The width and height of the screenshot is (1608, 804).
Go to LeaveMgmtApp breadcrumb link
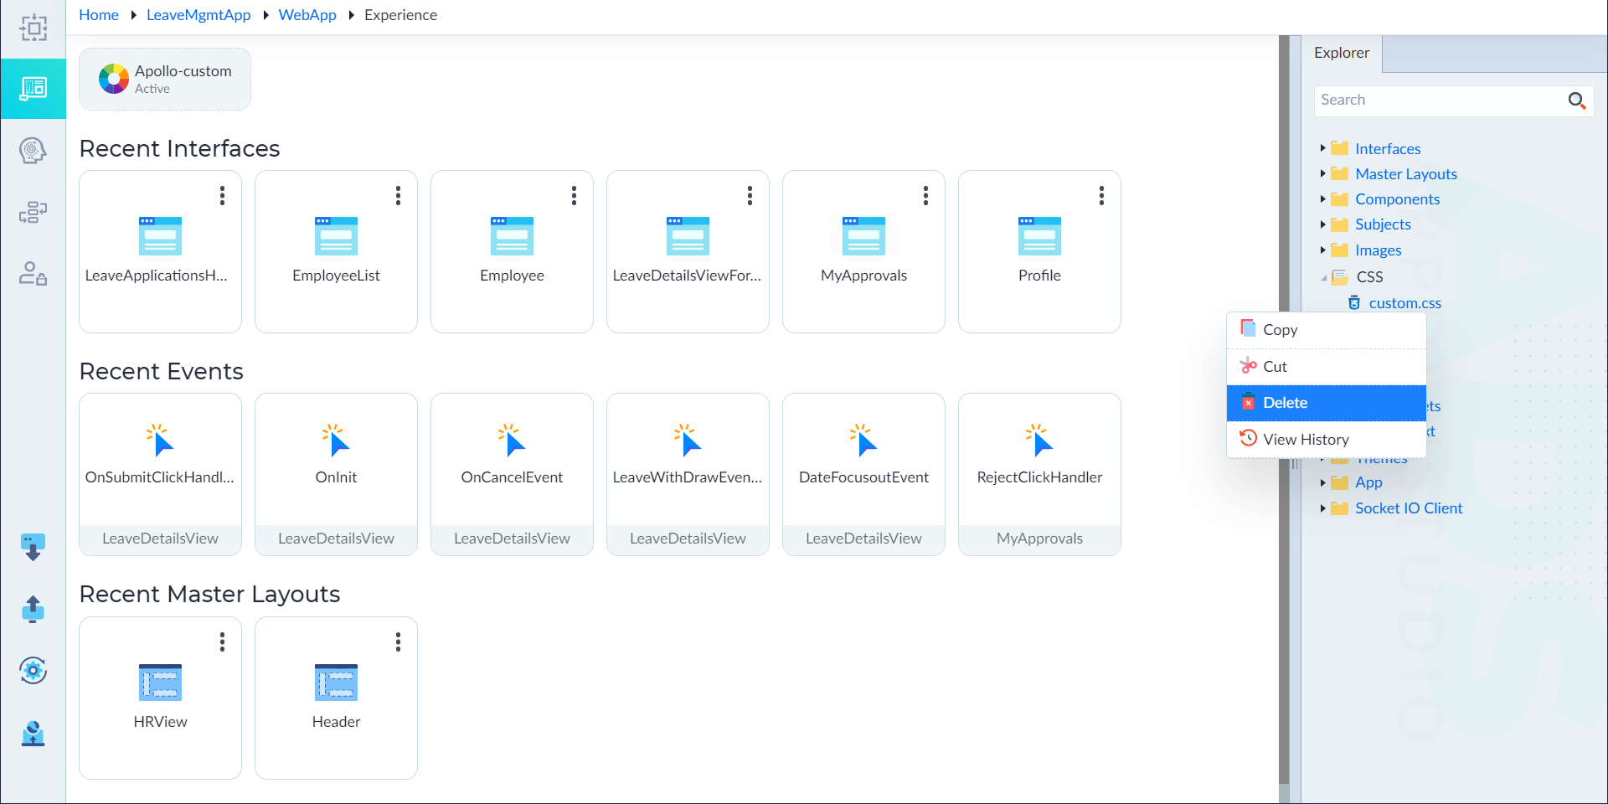pos(198,15)
